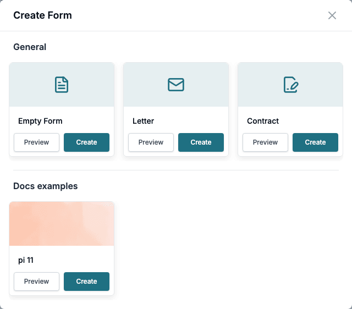Preview the Letter template
This screenshot has height=309, width=352.
point(151,142)
